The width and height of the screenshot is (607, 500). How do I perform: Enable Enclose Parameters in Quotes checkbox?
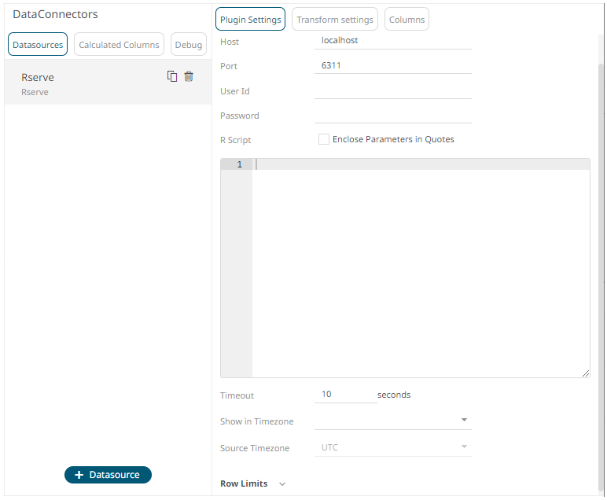click(x=324, y=139)
